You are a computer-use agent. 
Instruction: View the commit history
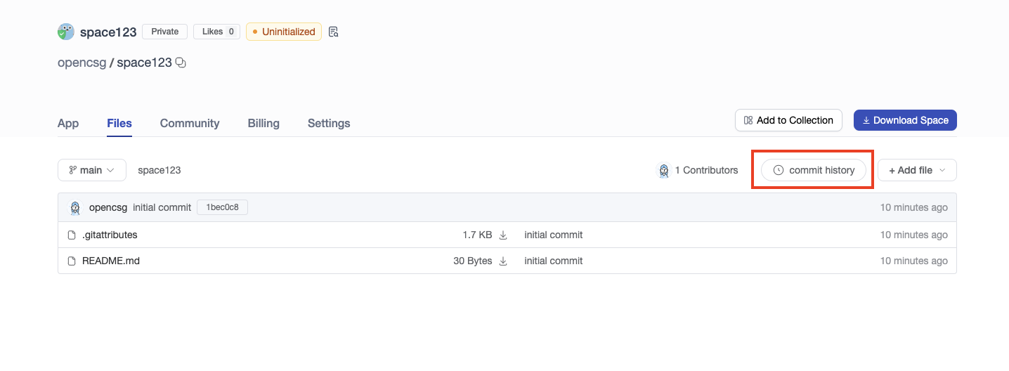click(x=814, y=170)
